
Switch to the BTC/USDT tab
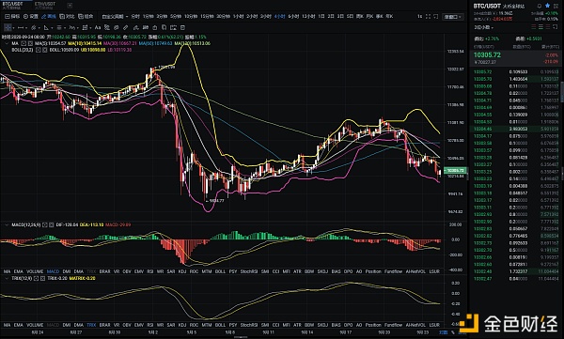(x=12, y=6)
